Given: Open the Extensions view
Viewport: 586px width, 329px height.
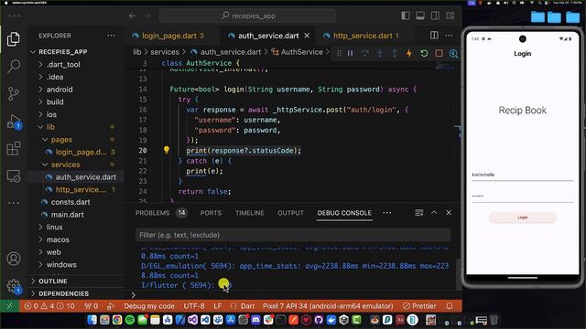Looking at the screenshot, I should coord(14,148).
